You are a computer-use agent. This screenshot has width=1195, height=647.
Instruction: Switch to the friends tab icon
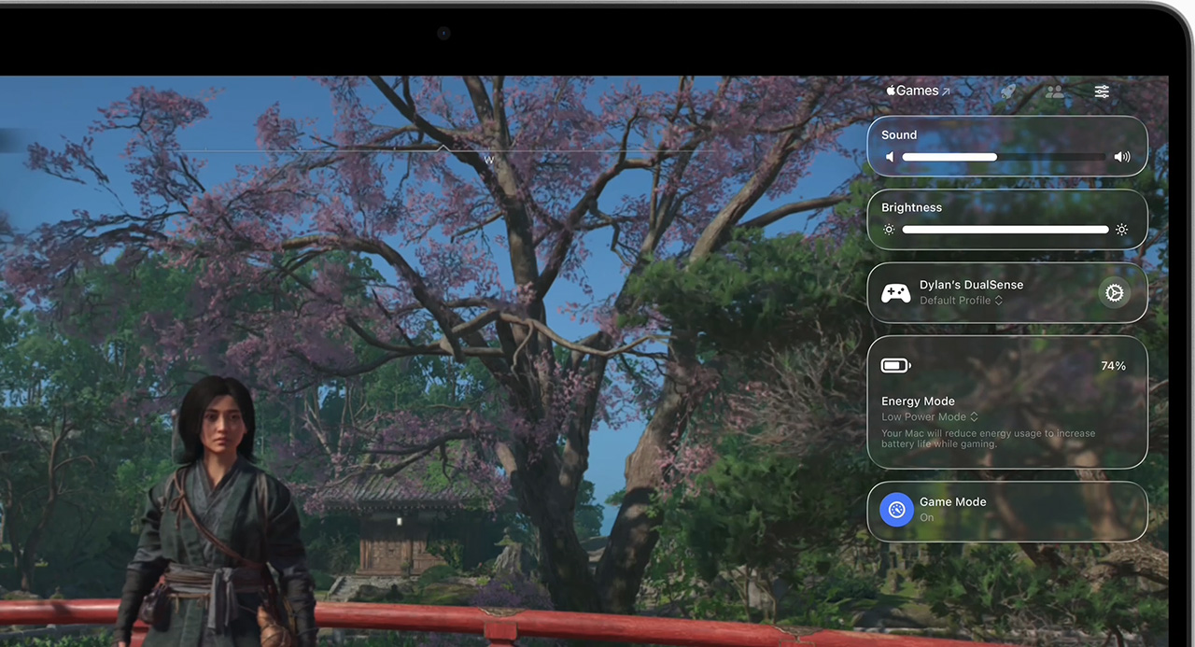pos(1055,91)
